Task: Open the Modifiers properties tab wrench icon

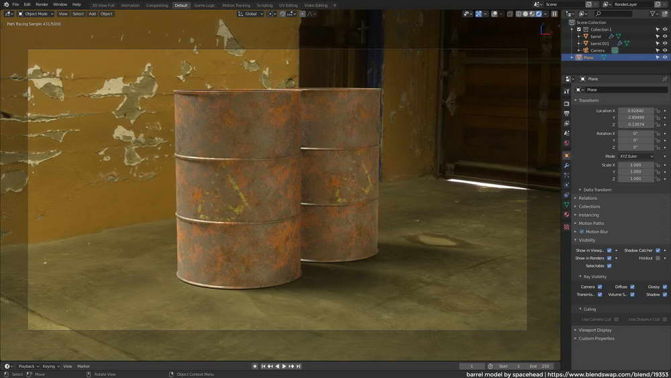Action: (x=566, y=165)
